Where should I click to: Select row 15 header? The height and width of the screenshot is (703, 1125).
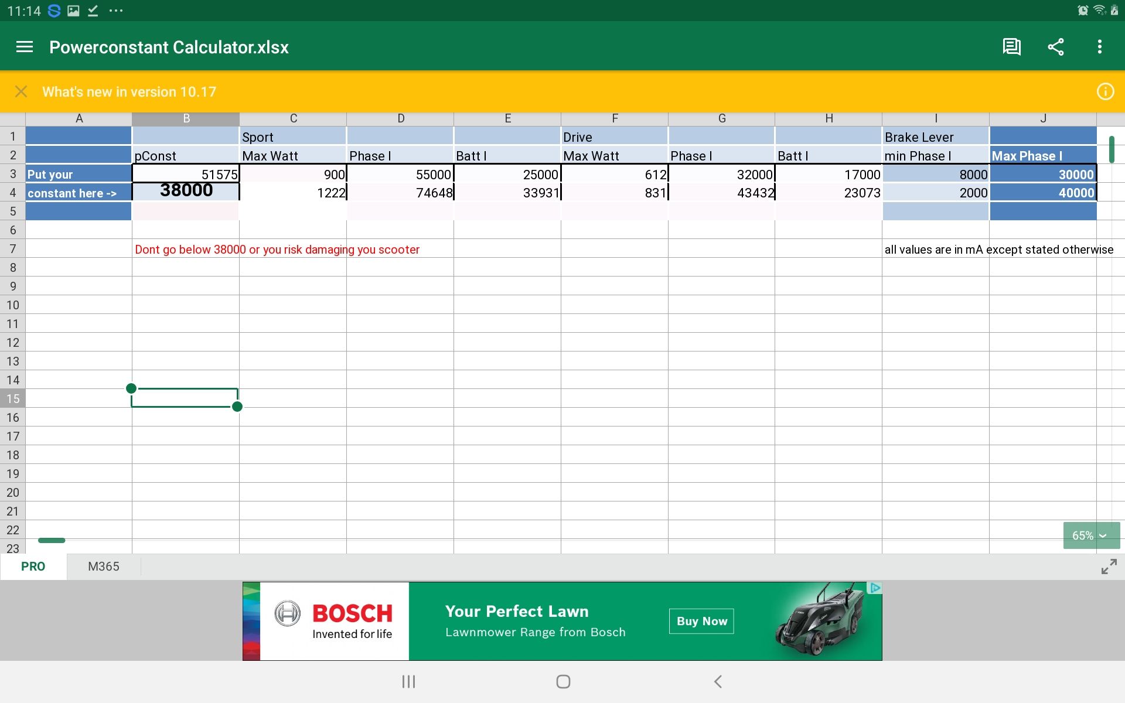12,399
